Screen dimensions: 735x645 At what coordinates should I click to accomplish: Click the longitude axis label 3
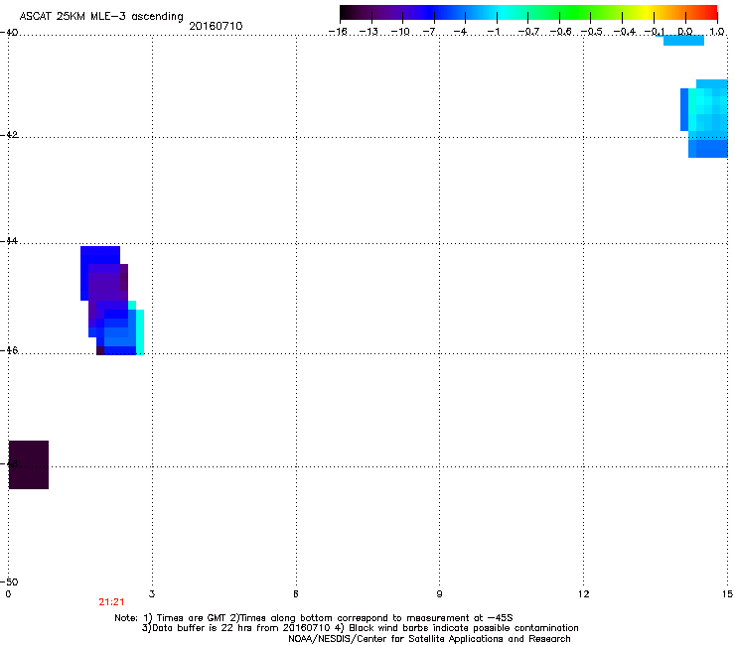click(x=152, y=594)
